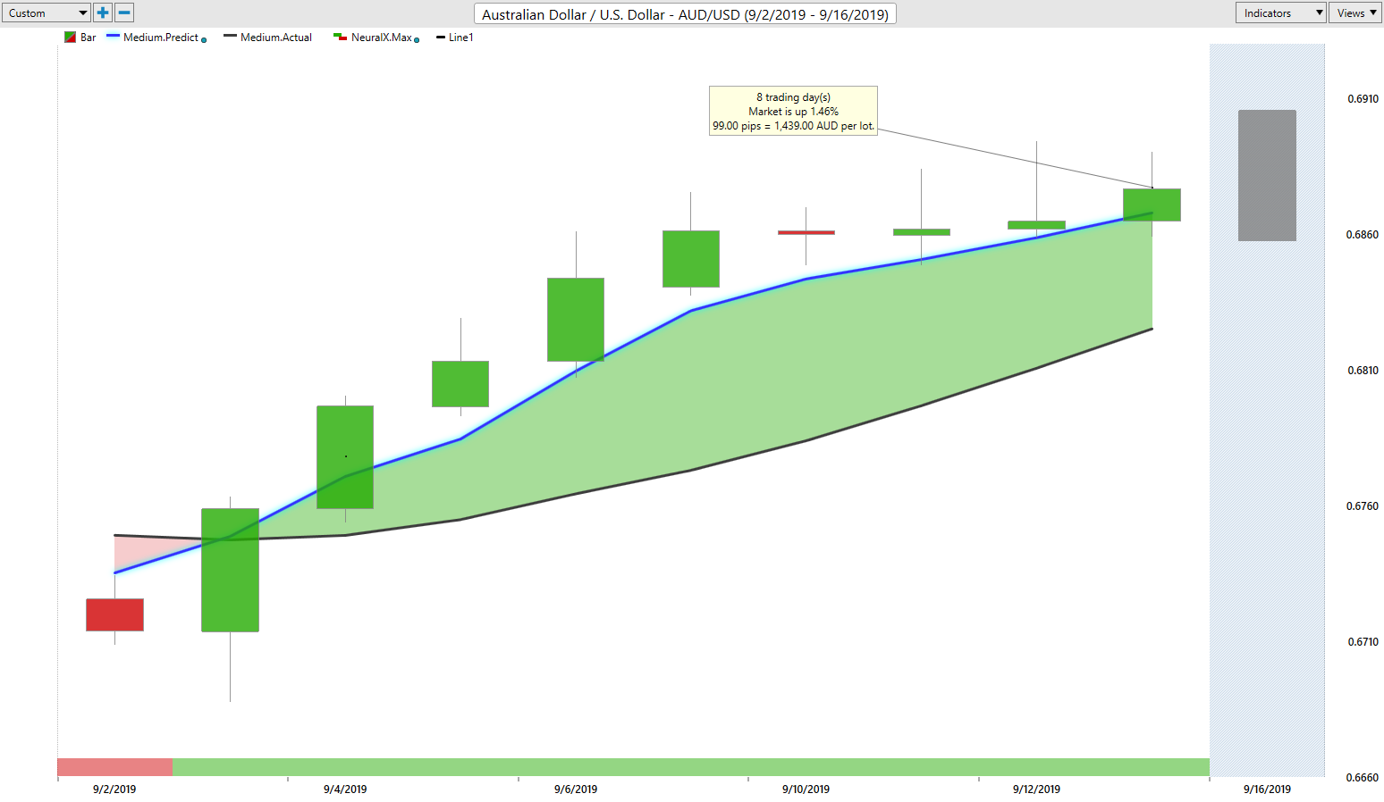This screenshot has height=802, width=1384.
Task: Click the 9/16/2019 date axis label
Action: (1267, 789)
